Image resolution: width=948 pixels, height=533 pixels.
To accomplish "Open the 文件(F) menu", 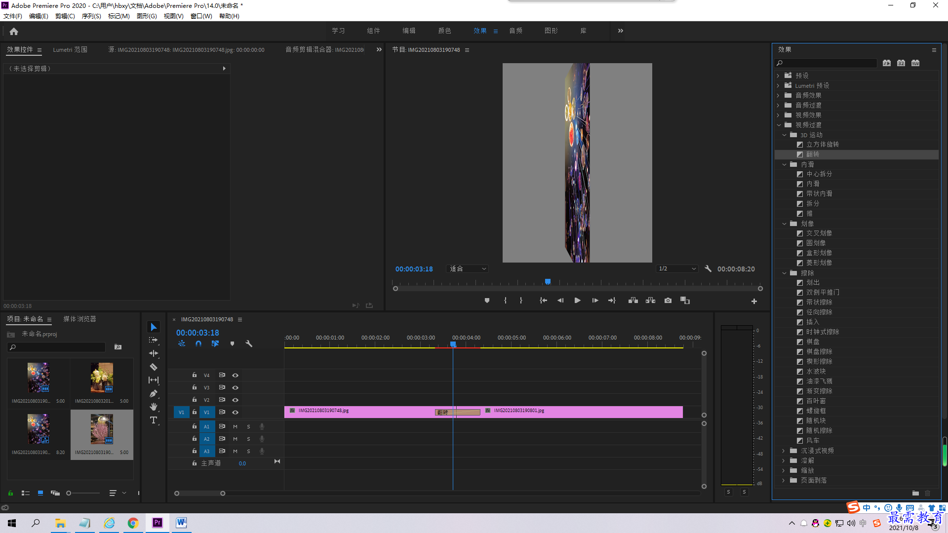I will click(13, 16).
